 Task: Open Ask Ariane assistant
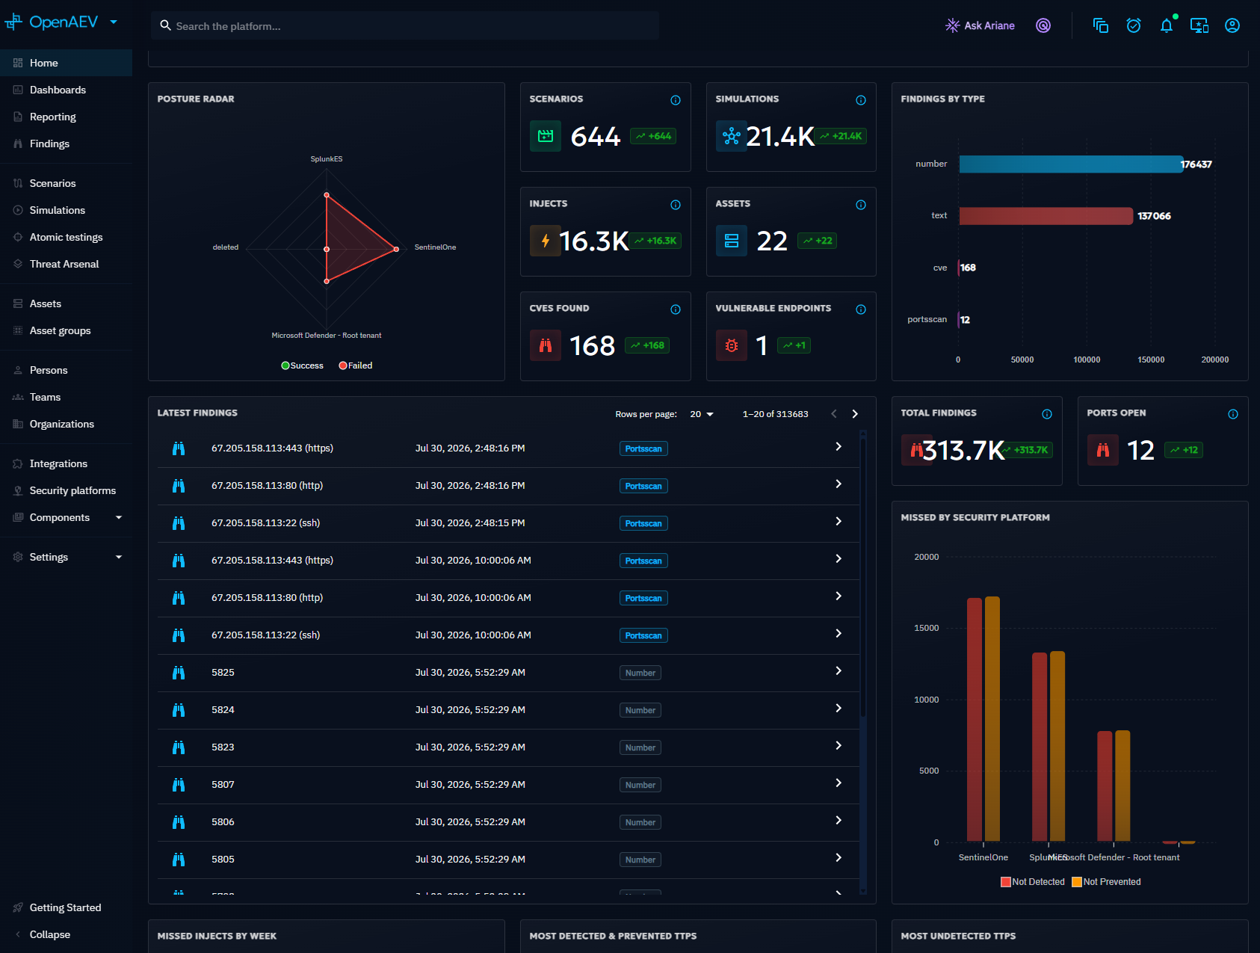point(980,25)
